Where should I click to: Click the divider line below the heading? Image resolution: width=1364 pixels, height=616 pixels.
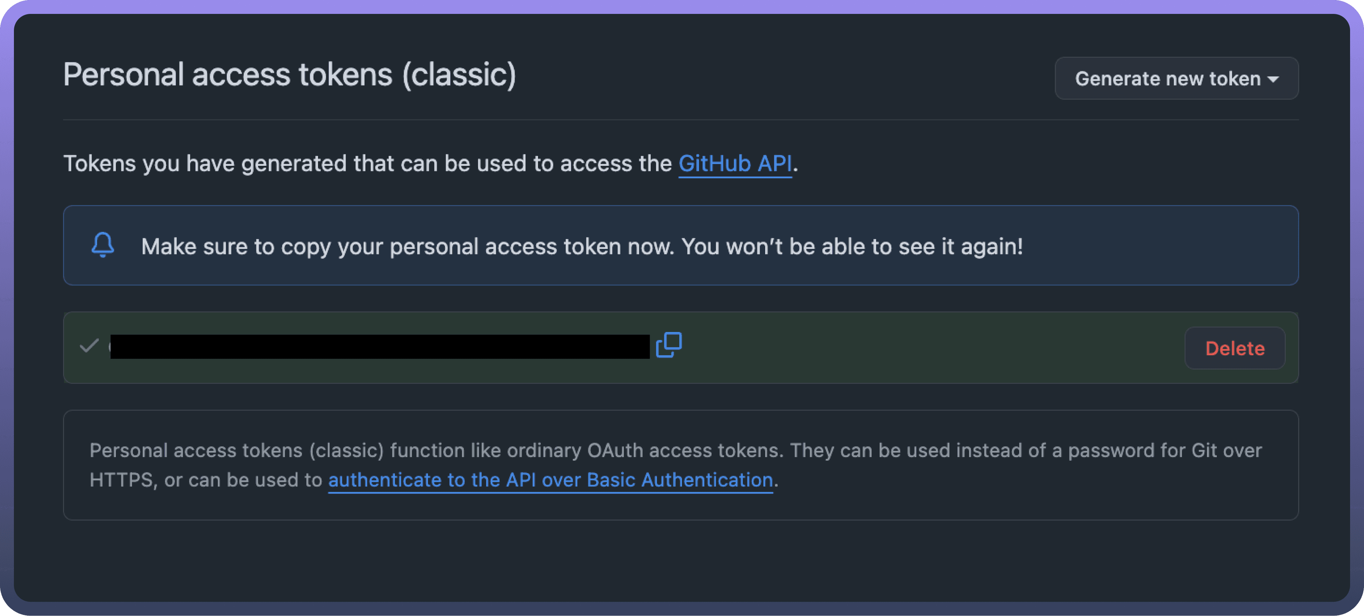(680, 120)
